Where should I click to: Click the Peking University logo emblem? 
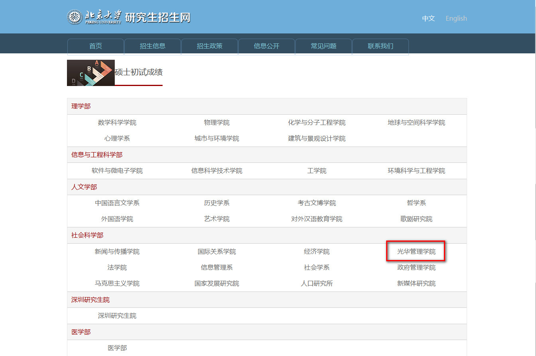(x=74, y=17)
